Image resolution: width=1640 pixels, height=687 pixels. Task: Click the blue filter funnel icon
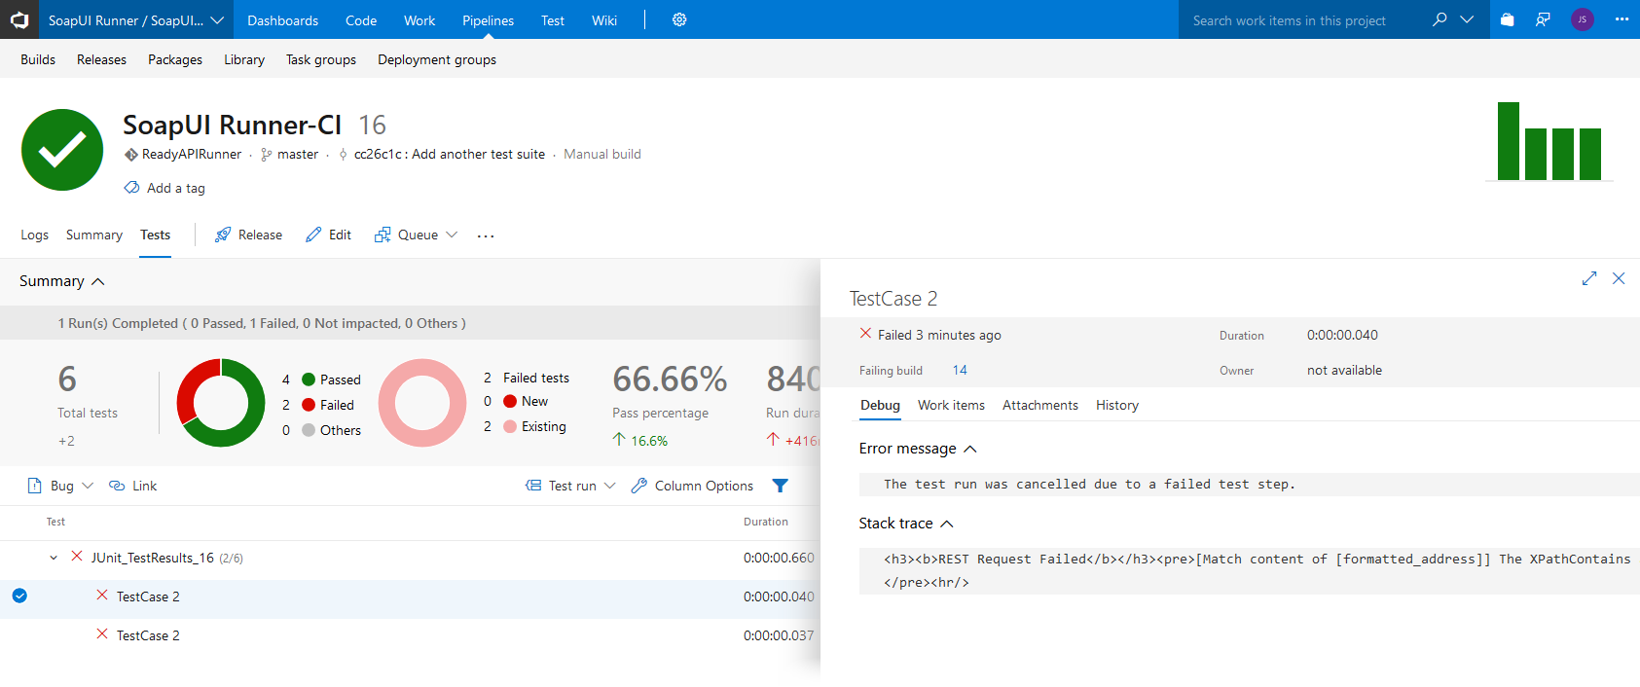coord(781,486)
